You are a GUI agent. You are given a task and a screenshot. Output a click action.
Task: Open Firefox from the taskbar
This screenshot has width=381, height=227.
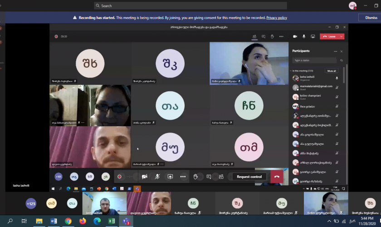click(x=83, y=221)
